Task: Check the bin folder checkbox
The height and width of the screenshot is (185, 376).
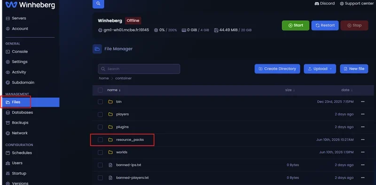Action: pos(100,102)
